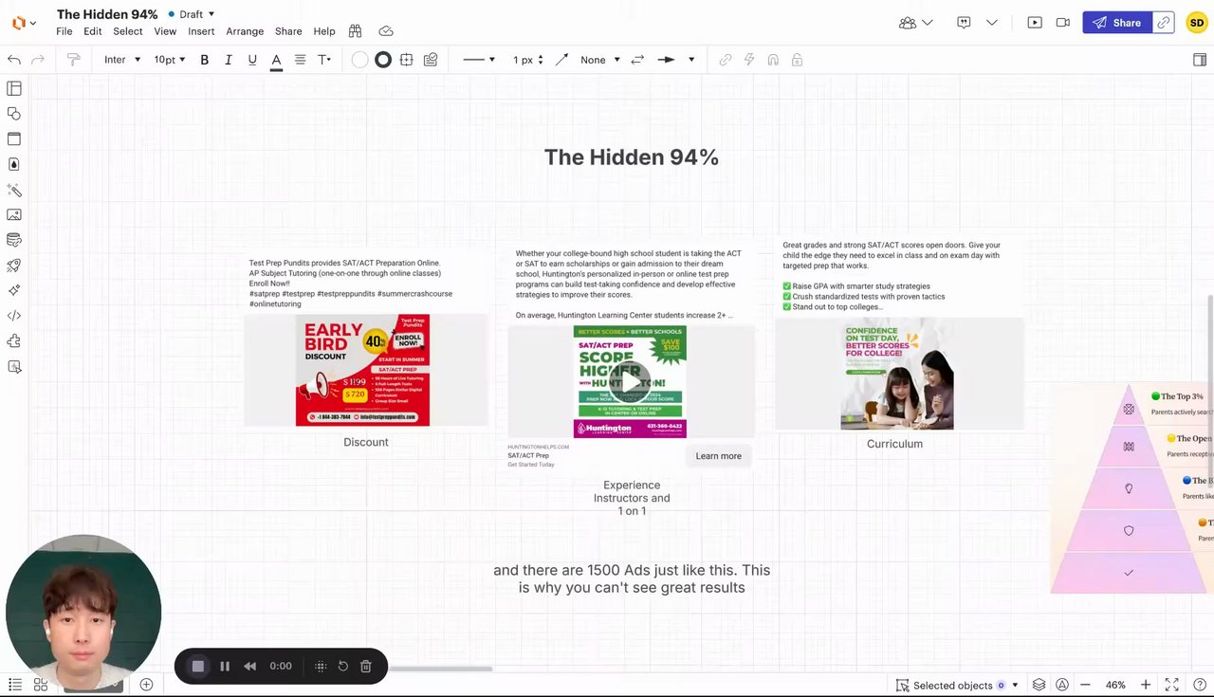The image size is (1214, 697).
Task: Toggle underline formatting
Action: click(252, 60)
